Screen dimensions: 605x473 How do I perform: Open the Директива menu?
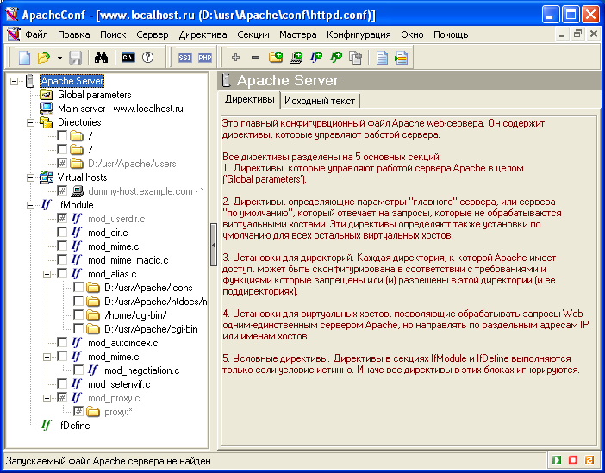coord(203,34)
